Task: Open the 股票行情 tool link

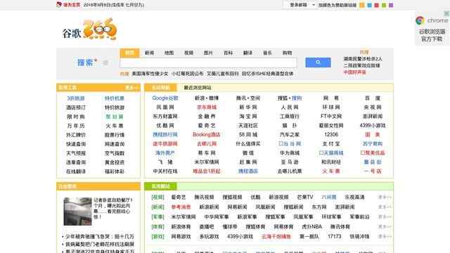Action: 114,135
